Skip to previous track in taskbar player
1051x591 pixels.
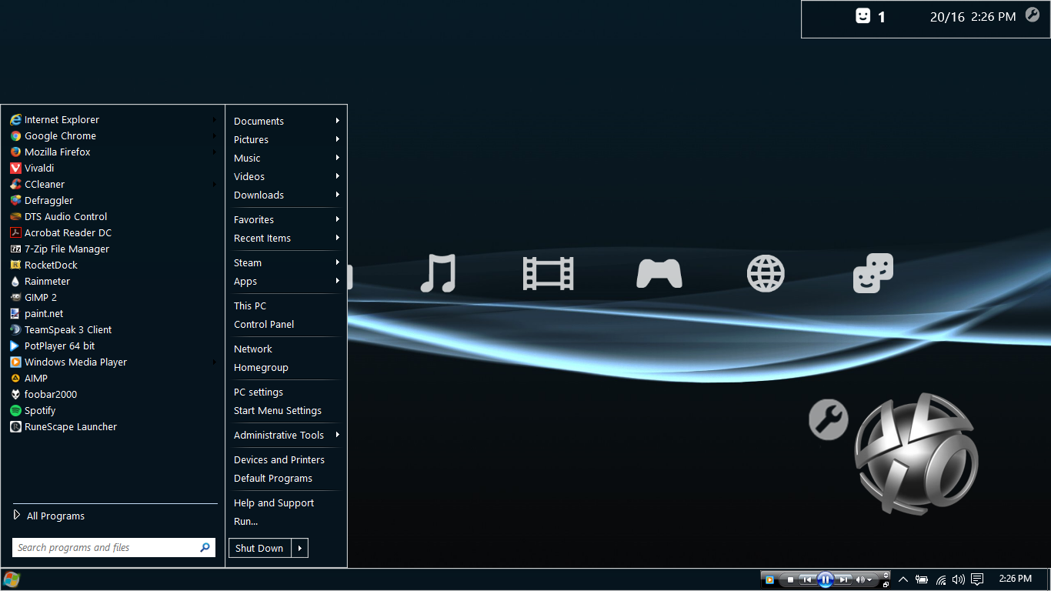pyautogui.click(x=807, y=579)
